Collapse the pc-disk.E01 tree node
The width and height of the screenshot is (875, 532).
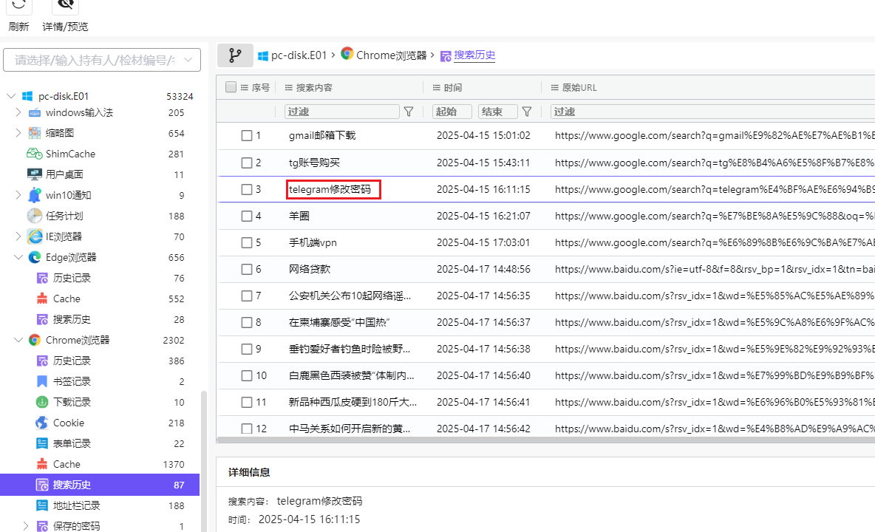coord(10,96)
